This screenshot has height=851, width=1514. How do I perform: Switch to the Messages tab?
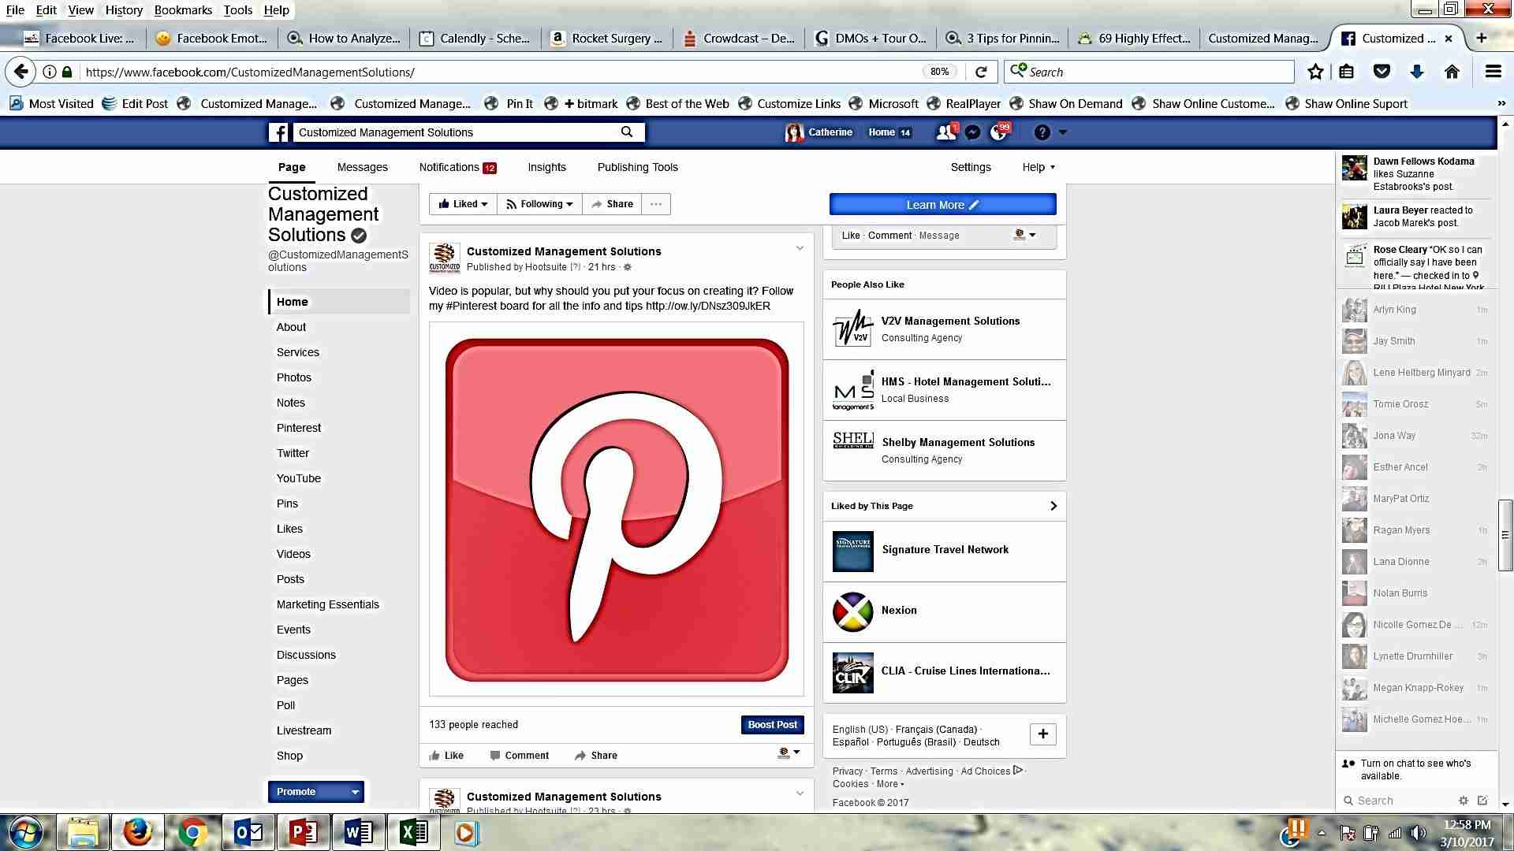click(x=362, y=167)
